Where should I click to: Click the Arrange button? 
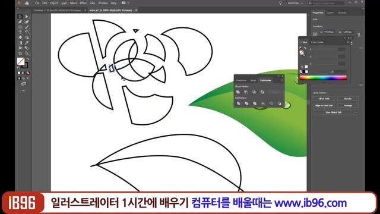(x=348, y=106)
